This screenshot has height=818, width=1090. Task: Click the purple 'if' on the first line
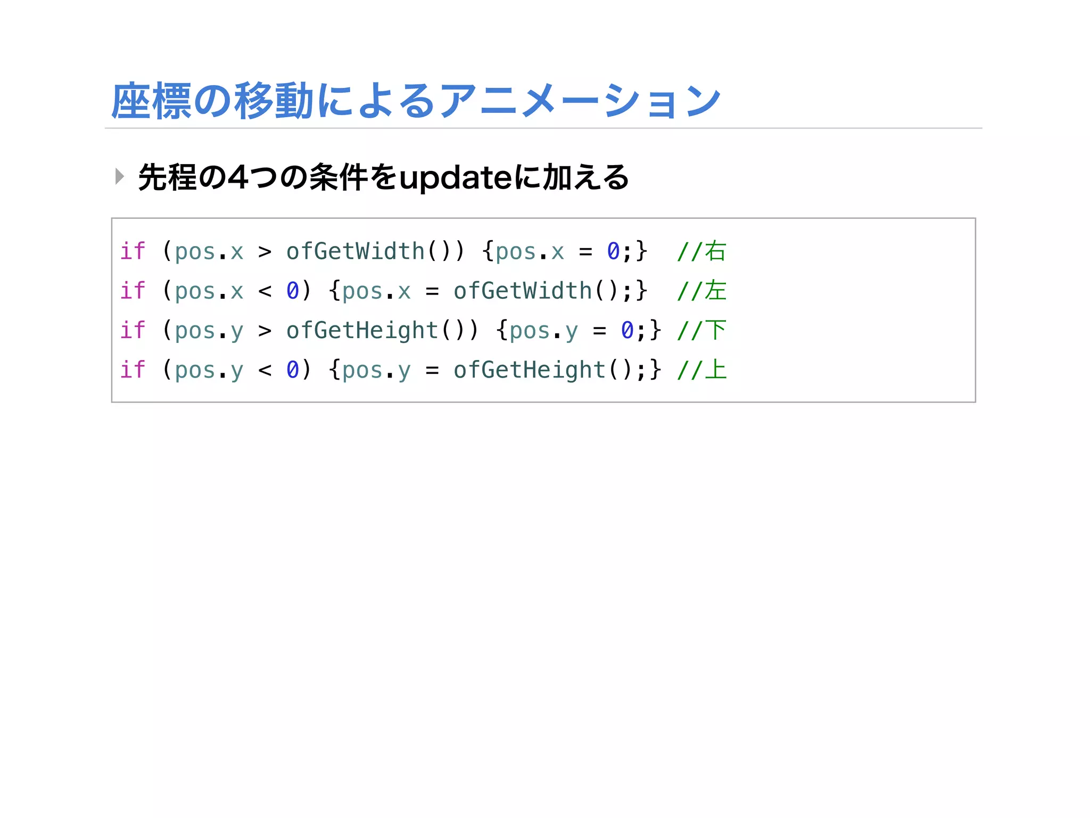(x=133, y=251)
